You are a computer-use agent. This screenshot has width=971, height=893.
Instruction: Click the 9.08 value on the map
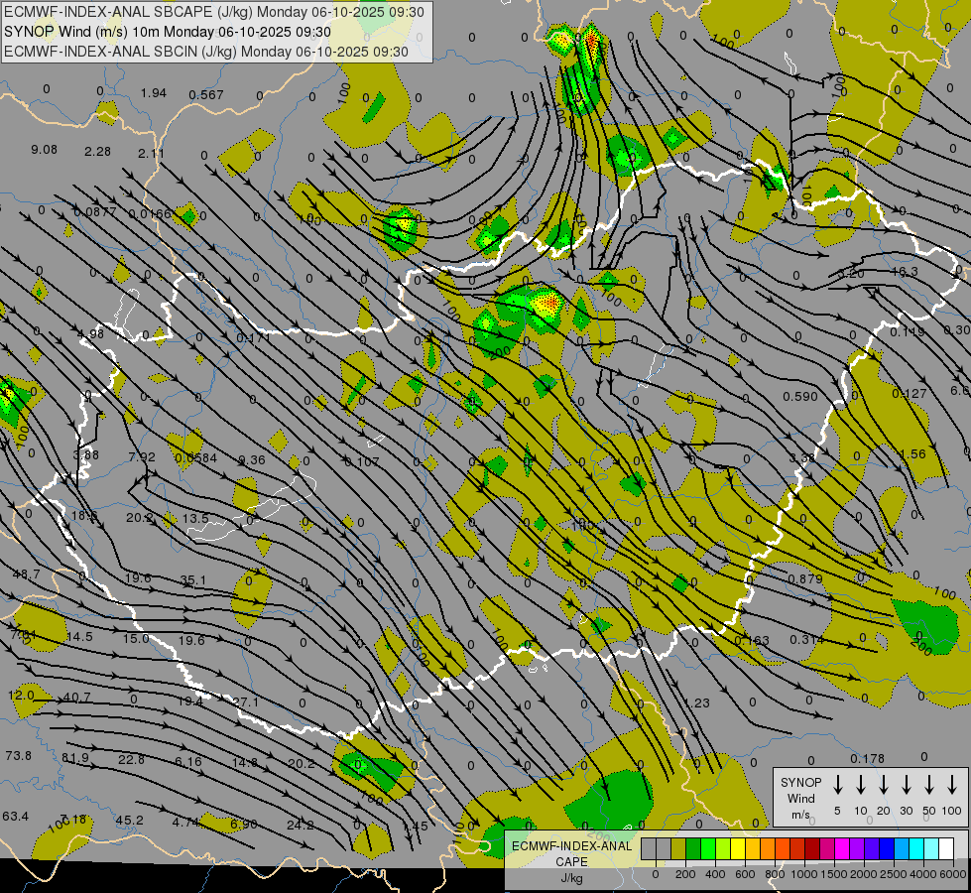pyautogui.click(x=44, y=150)
